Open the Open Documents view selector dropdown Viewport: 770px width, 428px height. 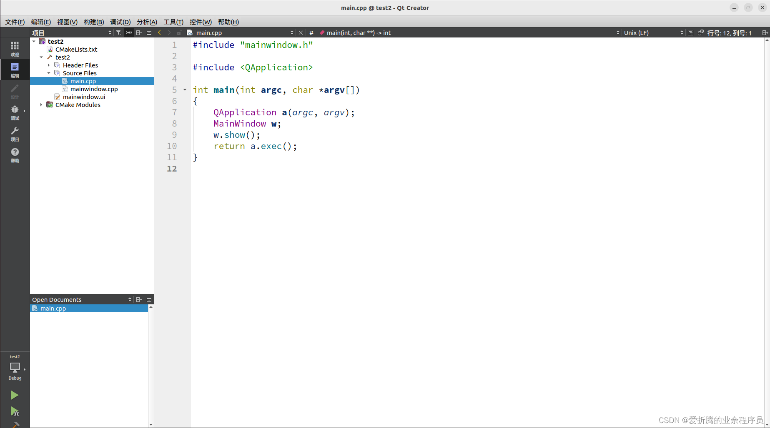[82, 299]
